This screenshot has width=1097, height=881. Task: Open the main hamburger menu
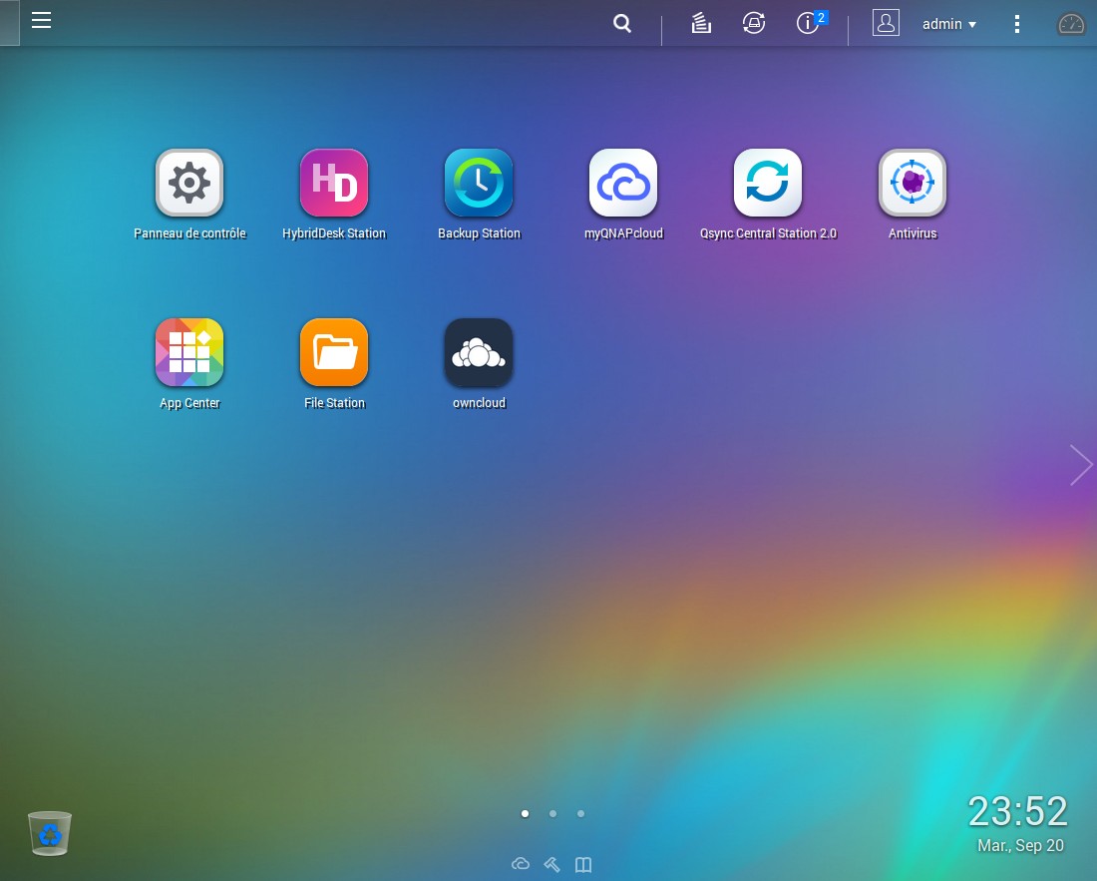click(41, 20)
